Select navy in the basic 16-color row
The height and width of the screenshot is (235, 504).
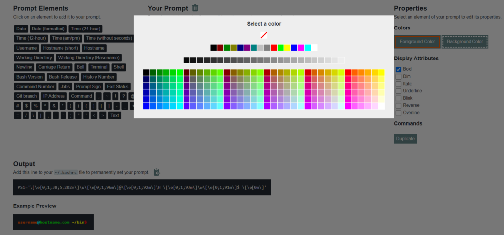(x=240, y=48)
